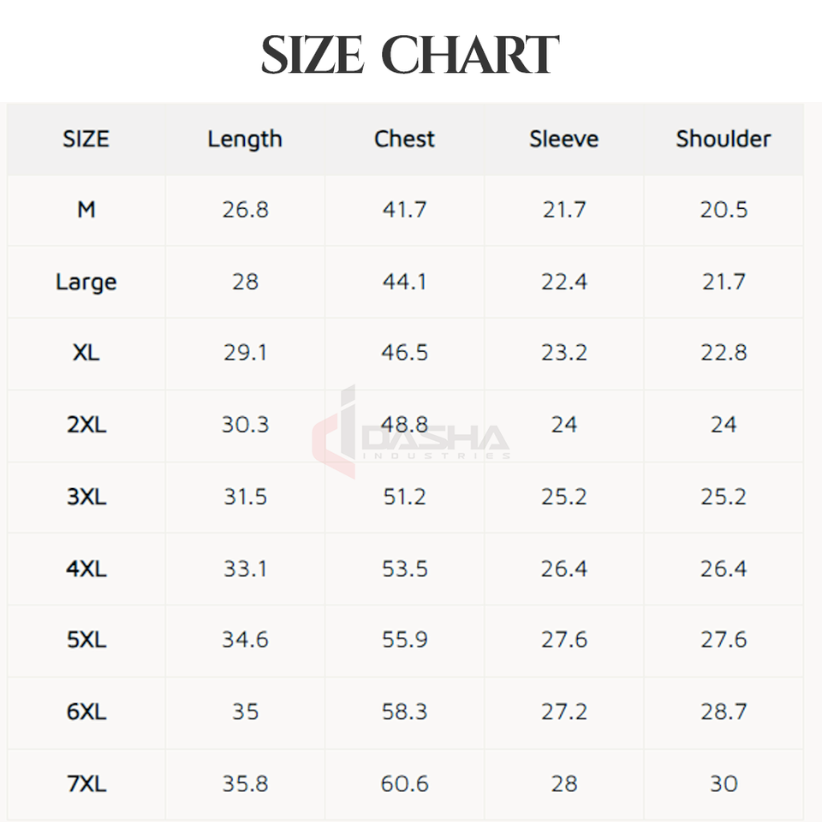Click the 35.8 length value for 7XL
This screenshot has height=822, width=822.
(x=245, y=783)
